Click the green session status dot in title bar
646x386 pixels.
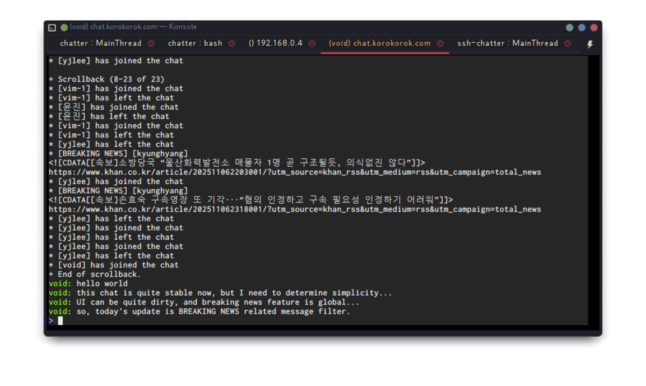[x=64, y=27]
